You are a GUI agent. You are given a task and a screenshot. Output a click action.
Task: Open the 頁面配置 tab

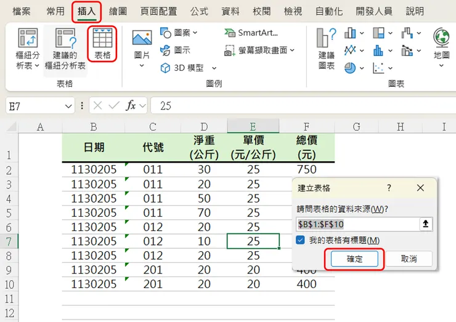click(x=158, y=11)
